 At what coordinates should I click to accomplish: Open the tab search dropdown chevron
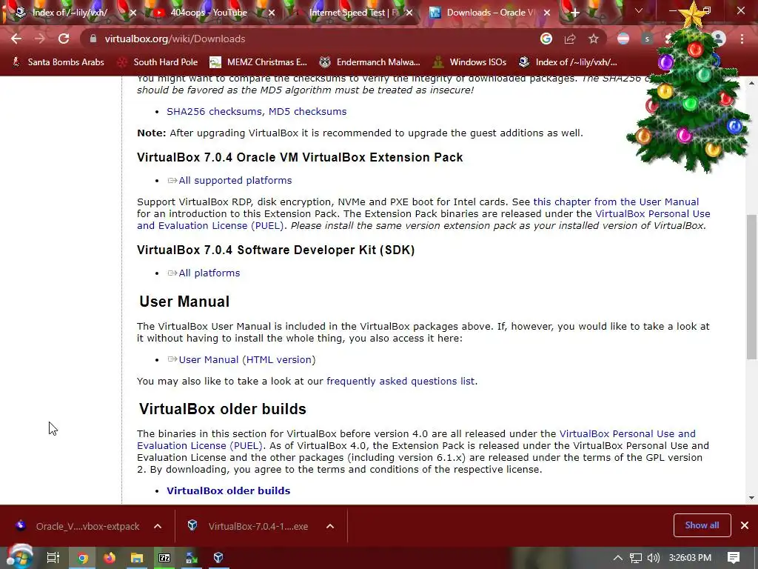tap(639, 10)
